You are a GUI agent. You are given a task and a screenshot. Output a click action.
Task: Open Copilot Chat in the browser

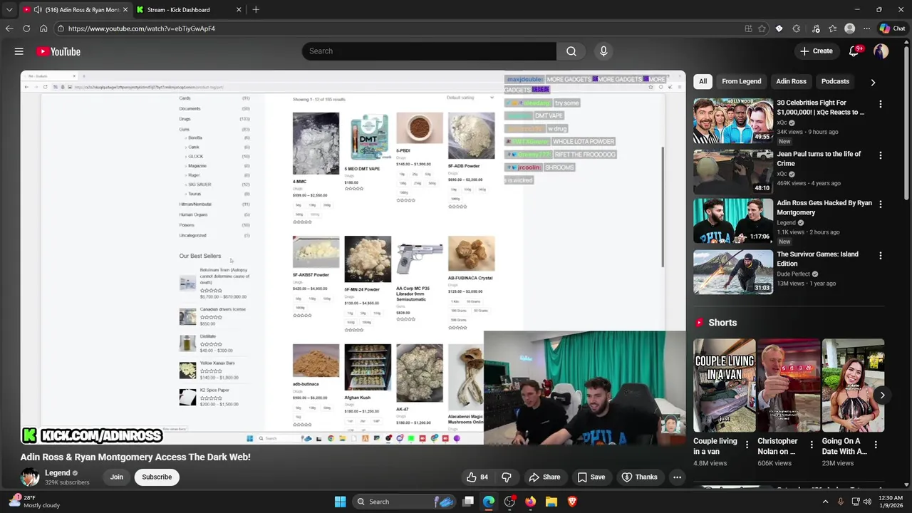tap(892, 28)
